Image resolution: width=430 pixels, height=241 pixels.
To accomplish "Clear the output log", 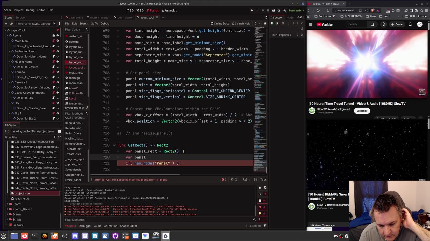I will pos(260,188).
